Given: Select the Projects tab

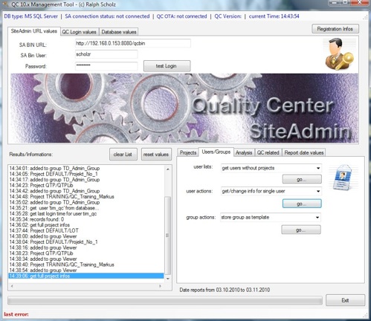Looking at the screenshot, I should 188,152.
